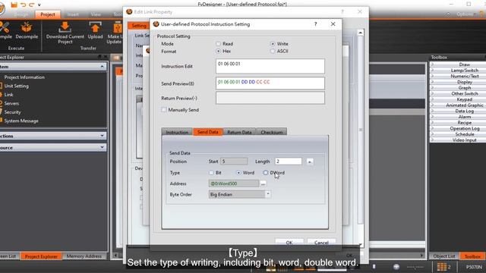
Task: Click OK in the Protocol Instruction dialog
Action: pyautogui.click(x=289, y=243)
